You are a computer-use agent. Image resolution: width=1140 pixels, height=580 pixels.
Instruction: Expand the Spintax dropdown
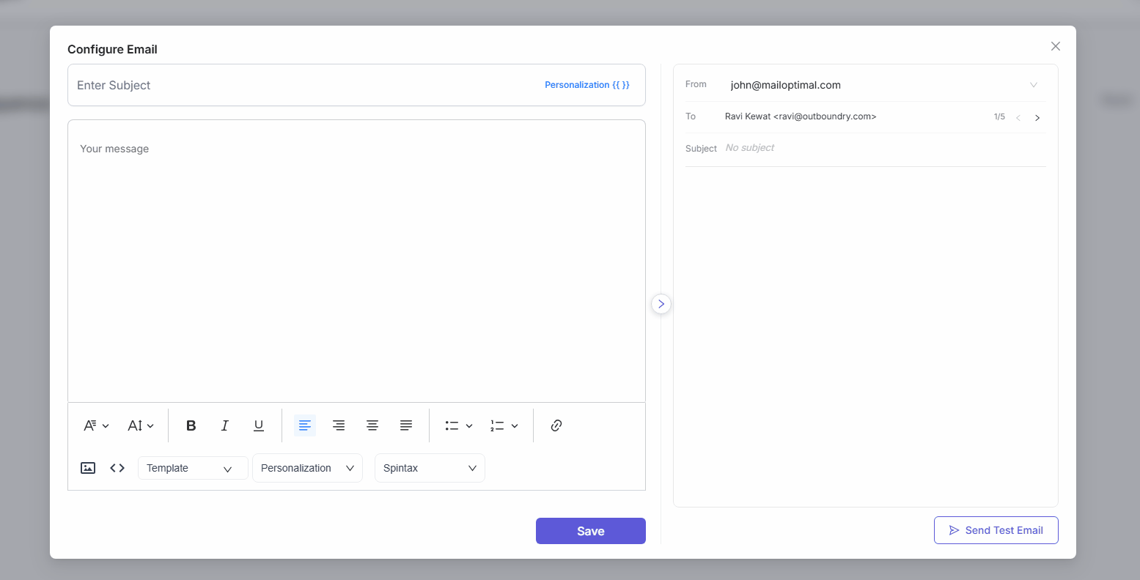[x=430, y=467]
